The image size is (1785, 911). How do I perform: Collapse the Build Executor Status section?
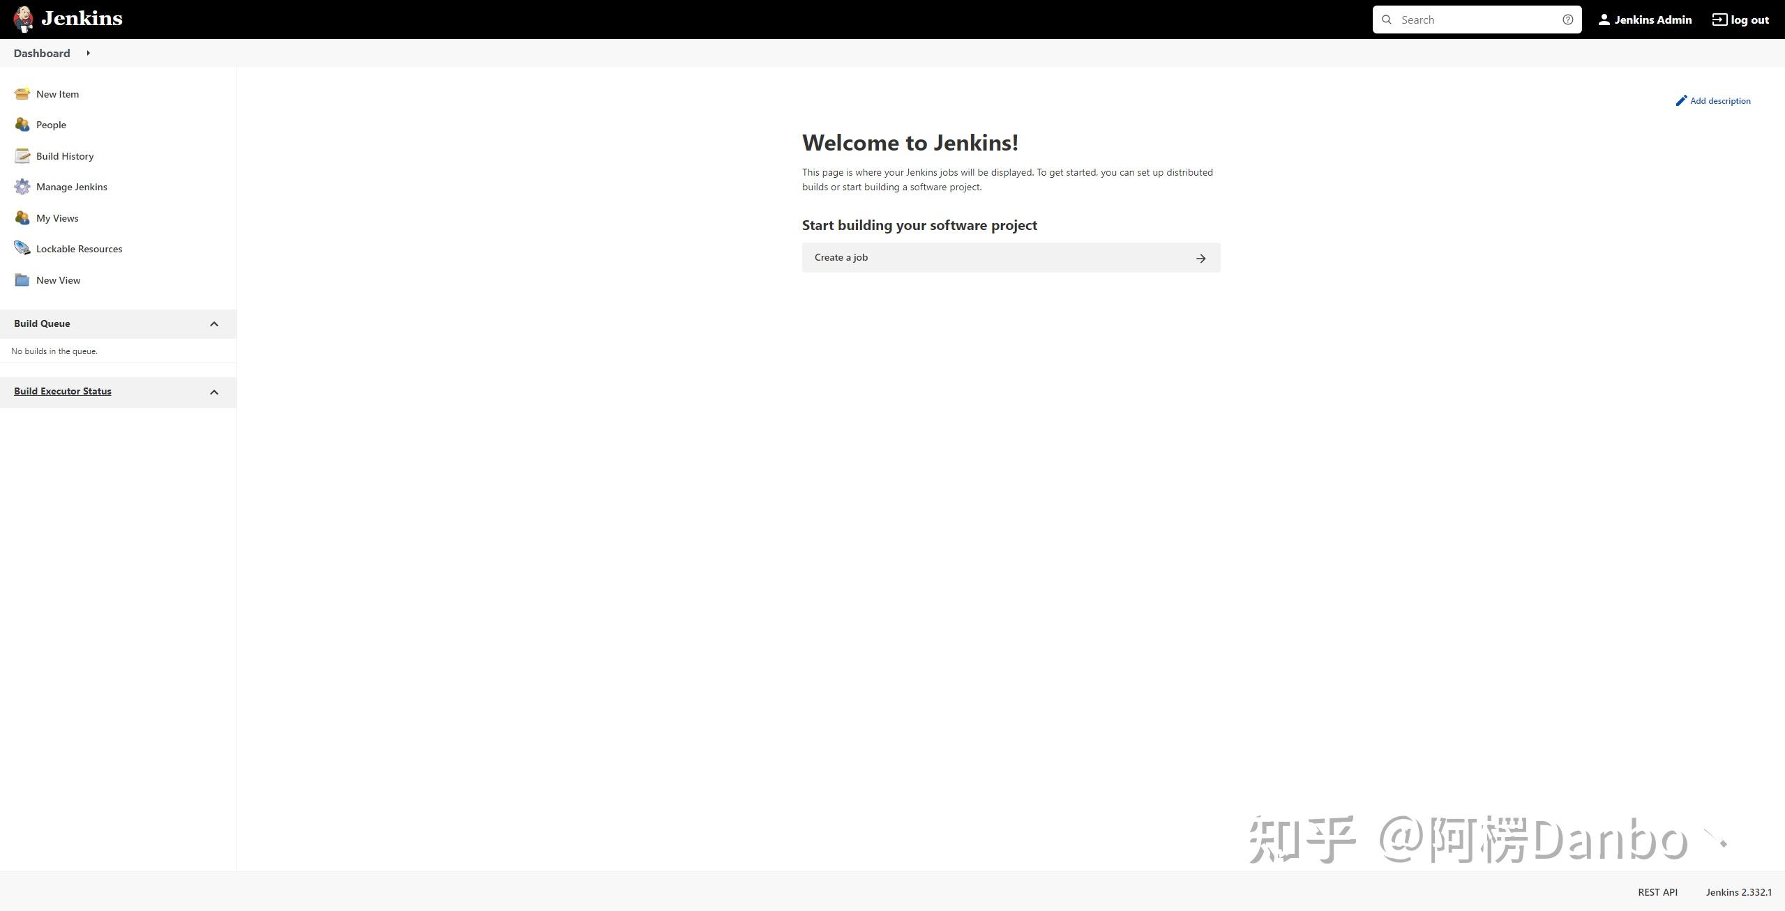tap(214, 392)
